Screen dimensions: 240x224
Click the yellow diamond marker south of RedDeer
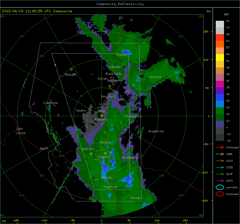(x=110, y=87)
